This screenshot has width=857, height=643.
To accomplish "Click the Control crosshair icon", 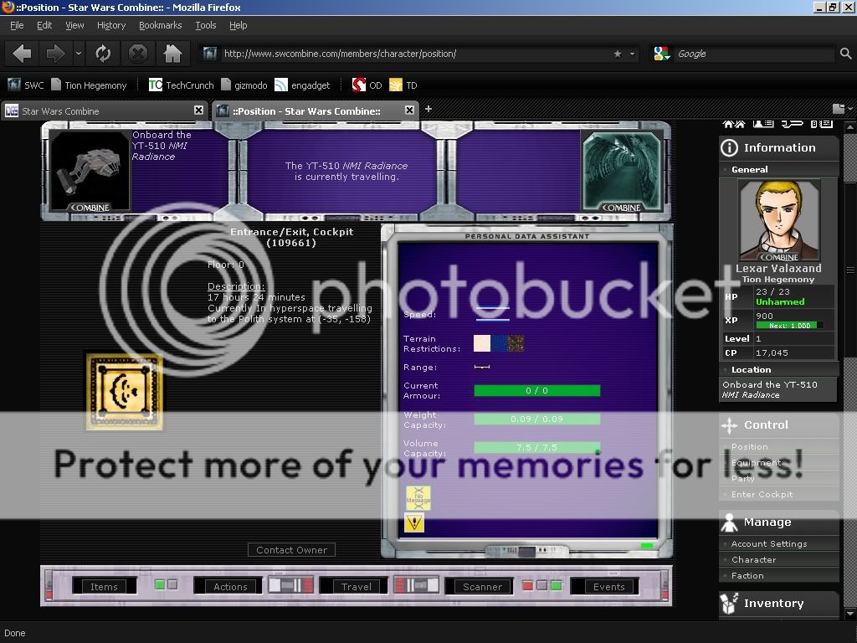I will 729,424.
